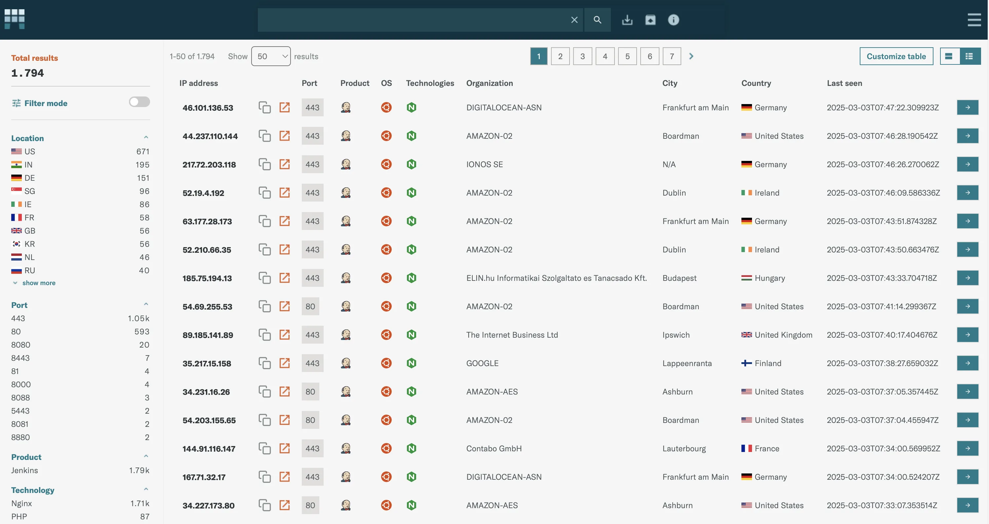Copy IP address 46.101.136.53

click(264, 107)
